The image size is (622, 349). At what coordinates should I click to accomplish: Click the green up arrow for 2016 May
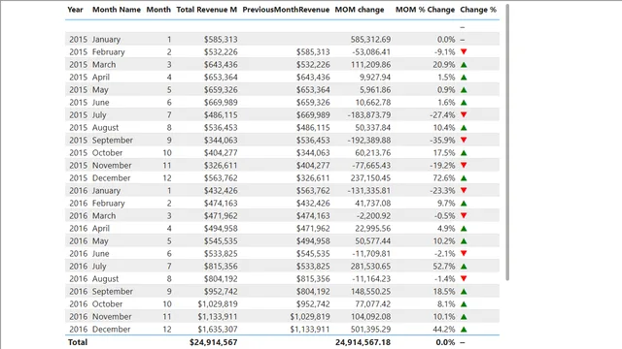(x=464, y=241)
